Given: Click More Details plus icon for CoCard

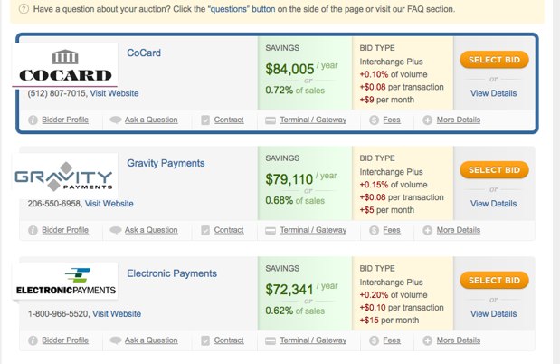Looking at the screenshot, I should coord(427,120).
